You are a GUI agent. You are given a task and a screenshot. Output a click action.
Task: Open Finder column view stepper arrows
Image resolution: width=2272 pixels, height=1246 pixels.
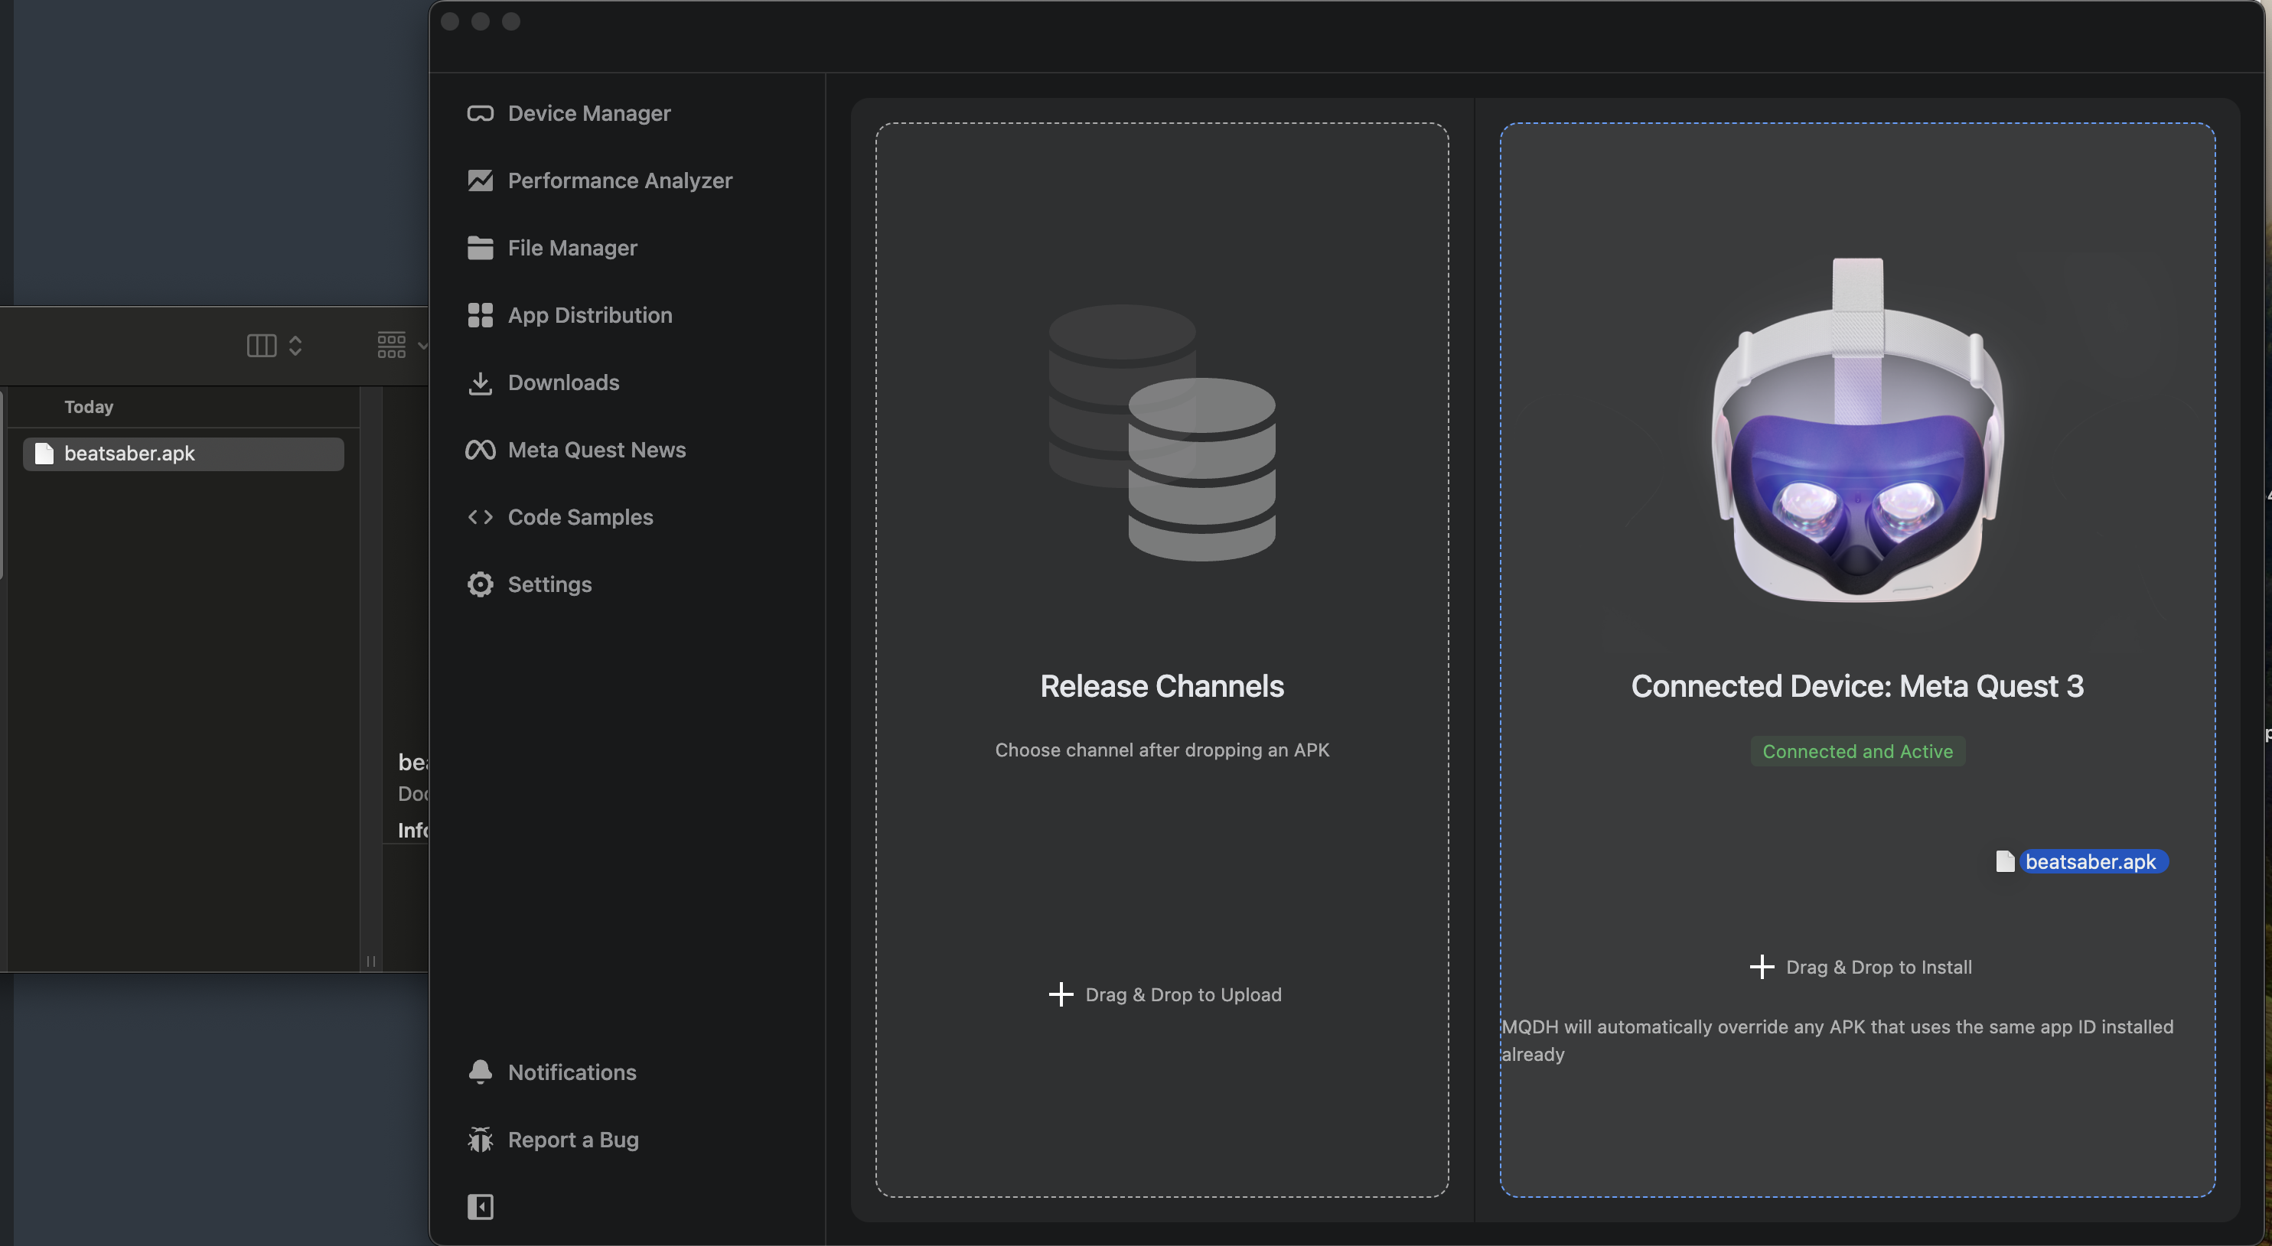click(295, 346)
